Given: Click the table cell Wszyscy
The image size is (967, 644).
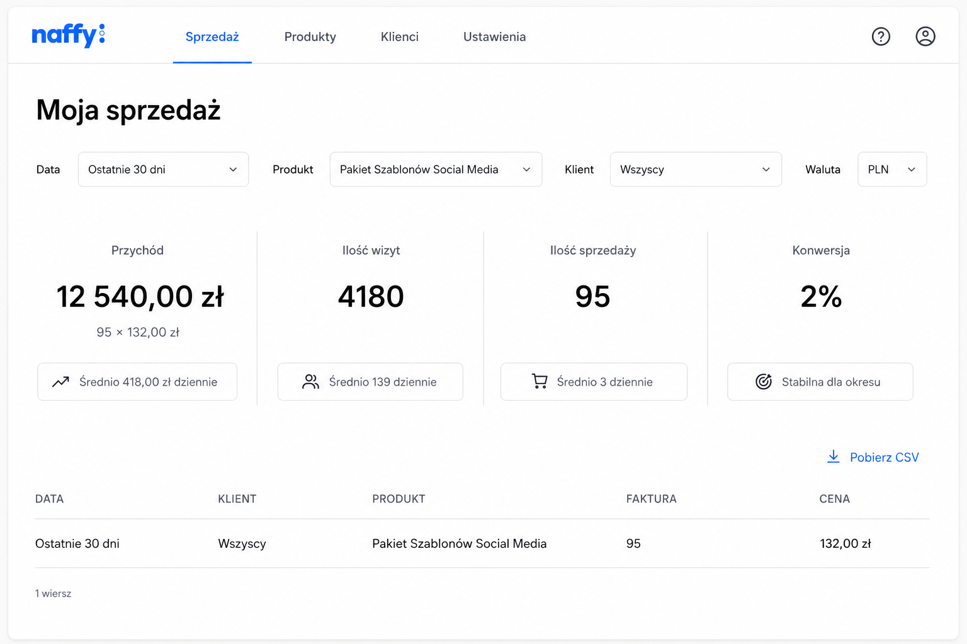Looking at the screenshot, I should point(242,543).
